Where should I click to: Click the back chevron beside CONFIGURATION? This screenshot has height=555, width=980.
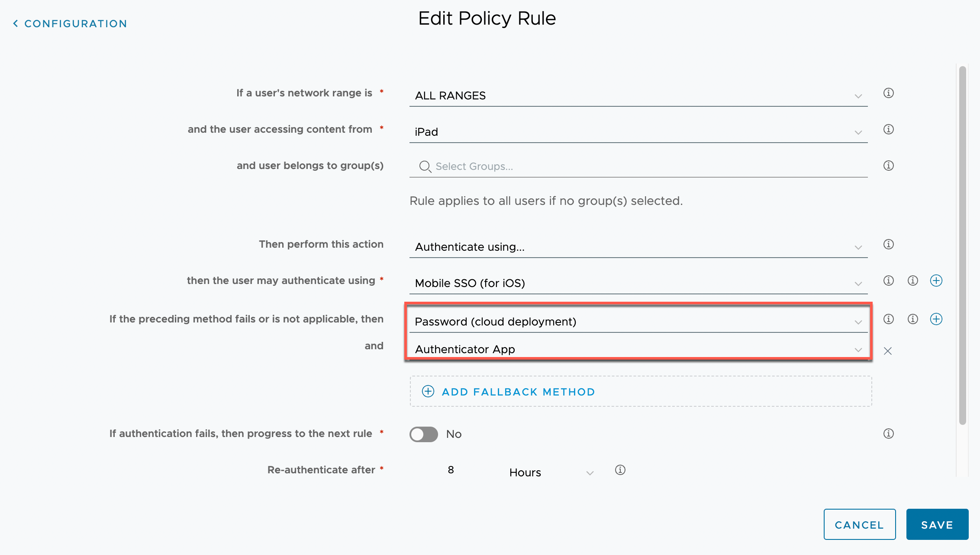16,23
